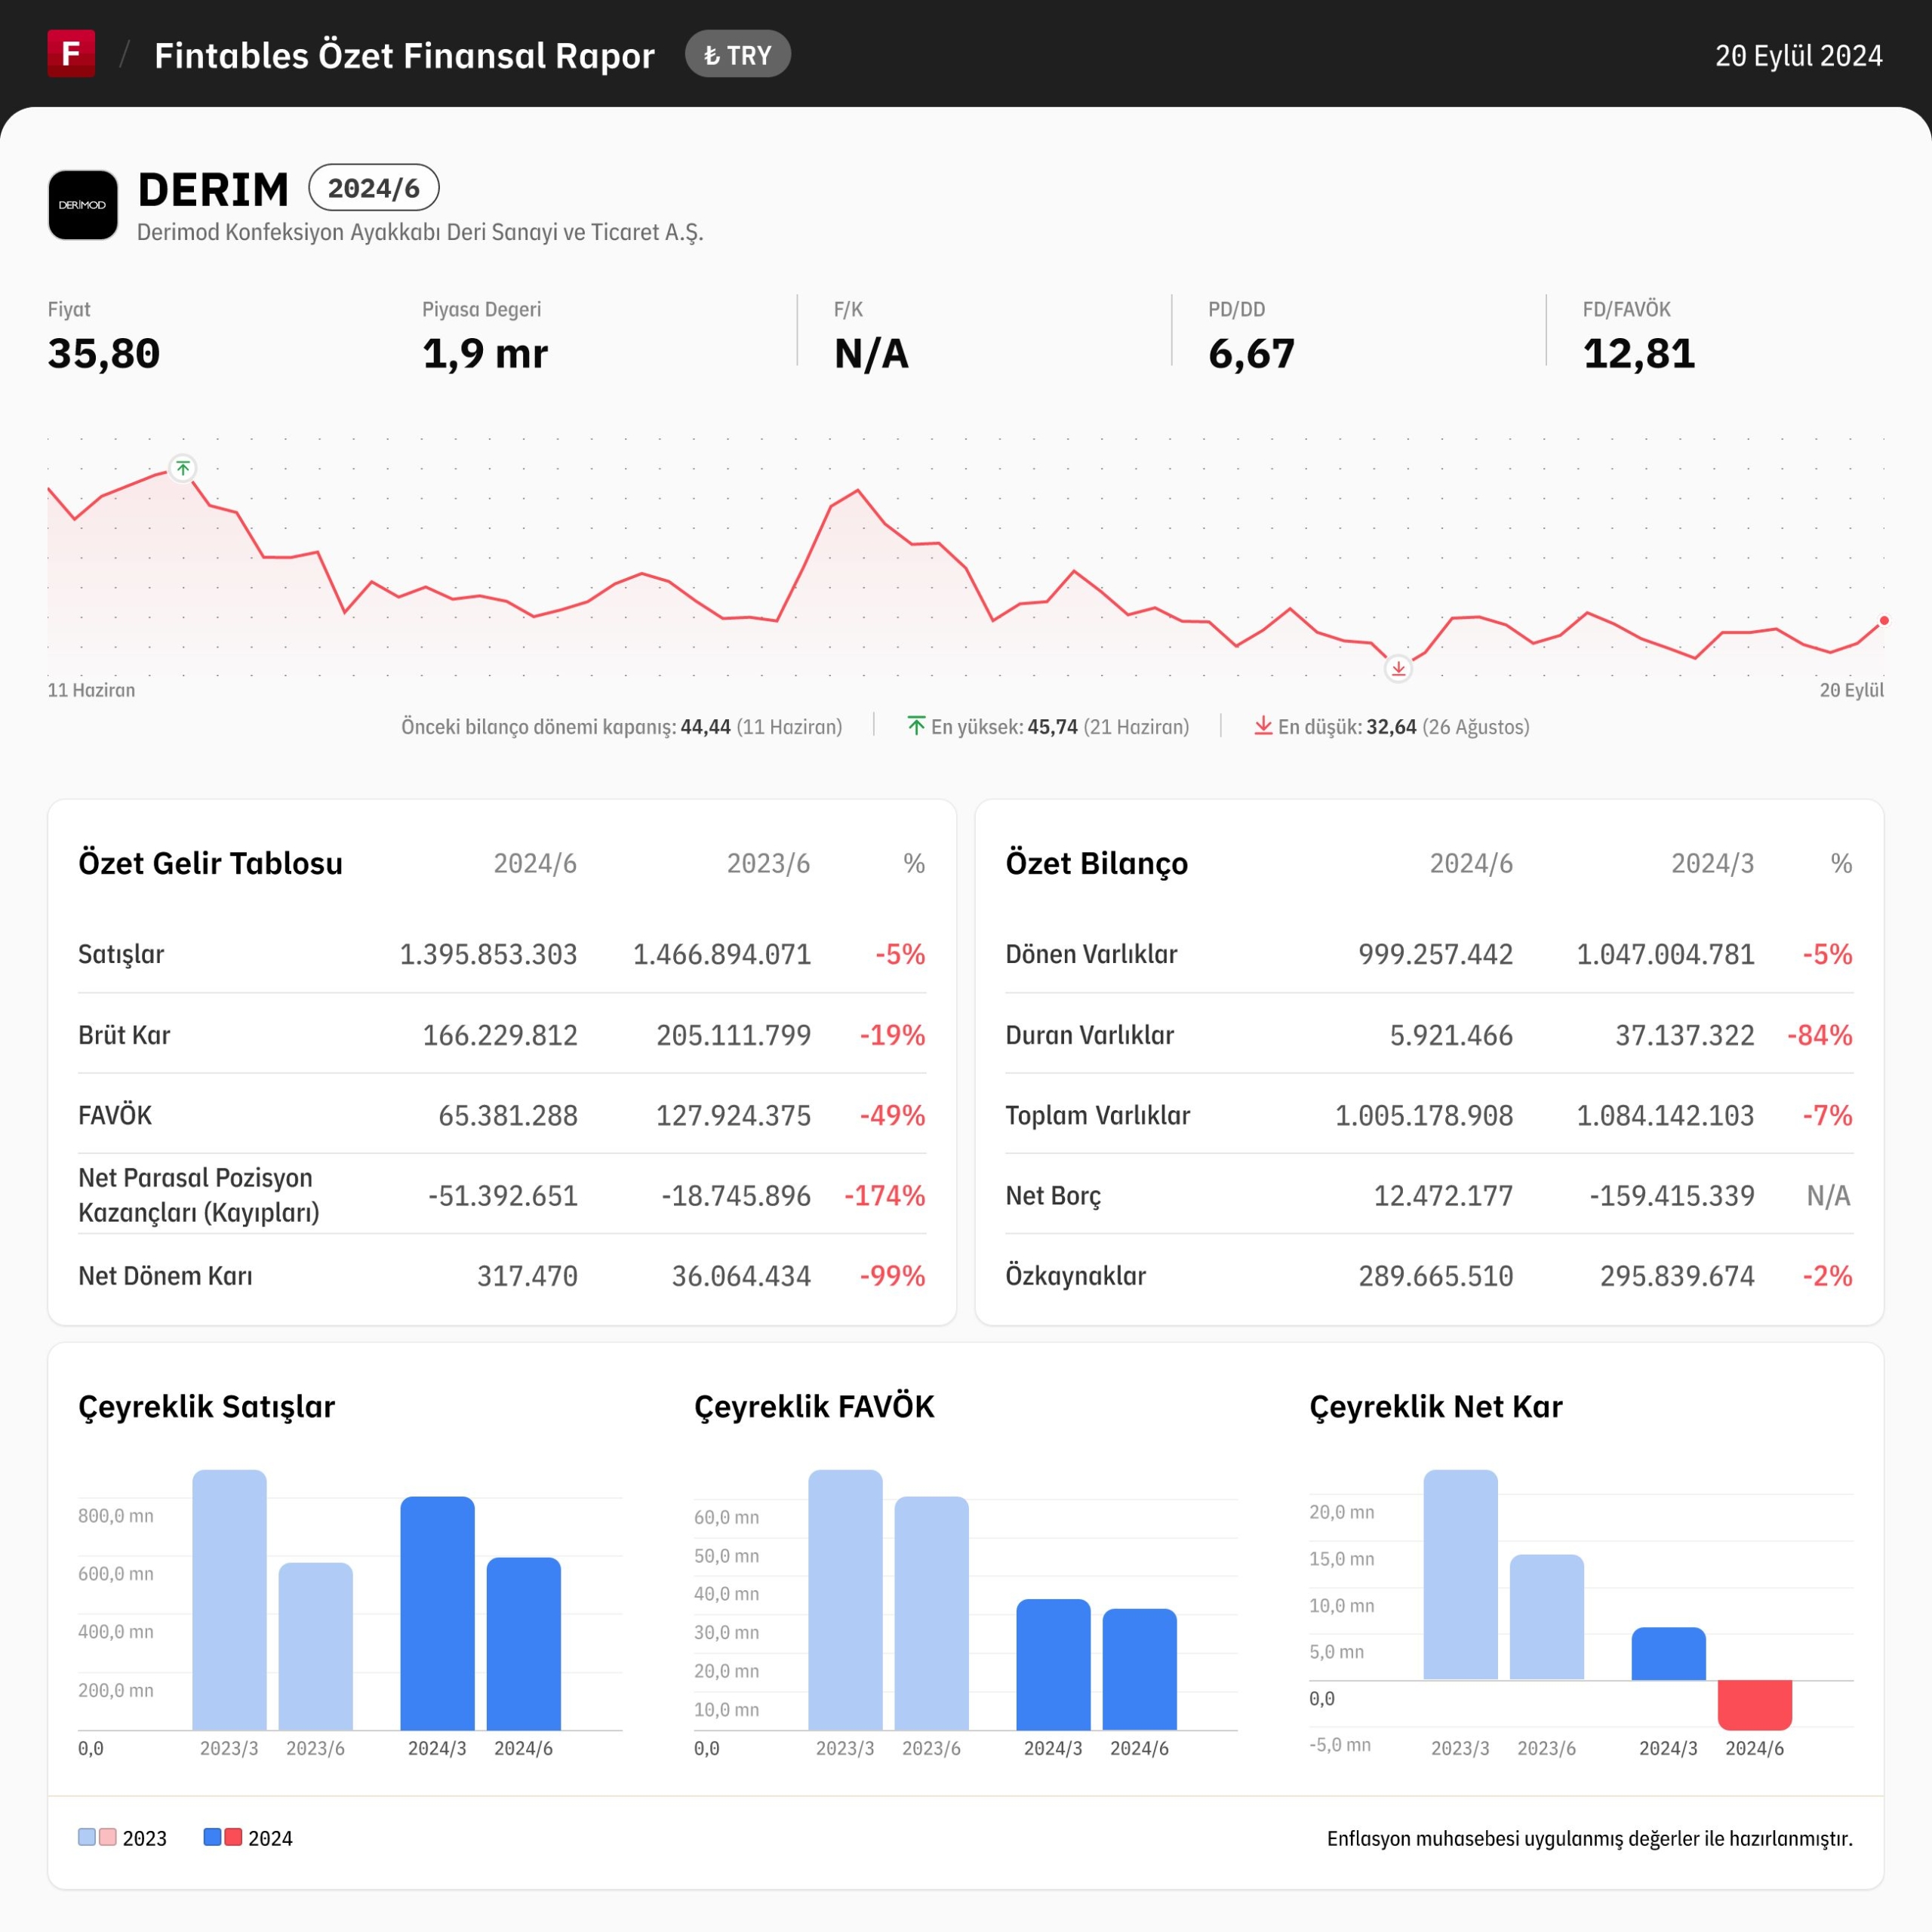Click the FD/FAVÖK value 12,81
This screenshot has width=1932, height=1932.
pos(1639,354)
